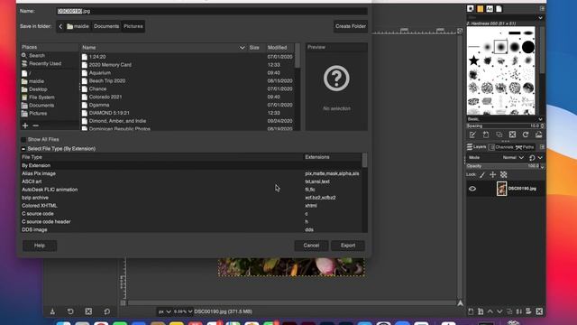The height and width of the screenshot is (325, 577).
Task: Click Delete this layer icon
Action: point(539,311)
